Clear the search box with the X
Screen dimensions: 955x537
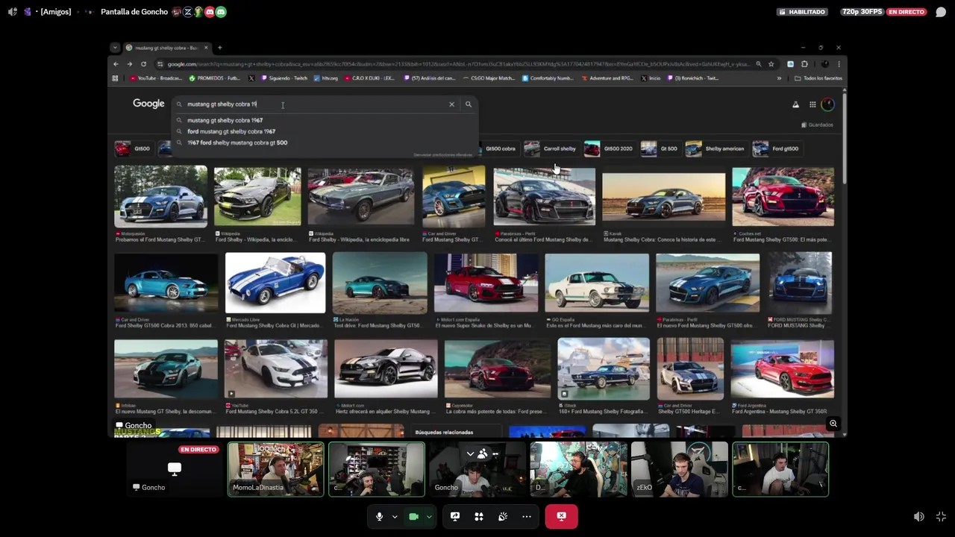coord(451,104)
